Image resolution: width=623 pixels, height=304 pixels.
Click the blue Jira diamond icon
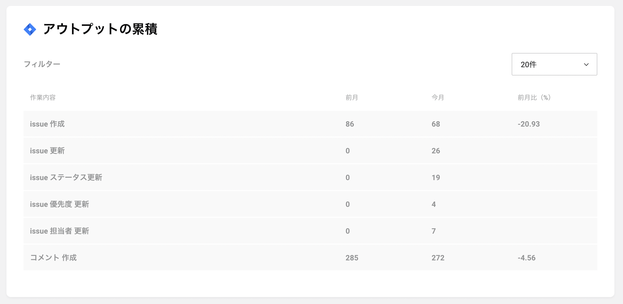point(30,29)
